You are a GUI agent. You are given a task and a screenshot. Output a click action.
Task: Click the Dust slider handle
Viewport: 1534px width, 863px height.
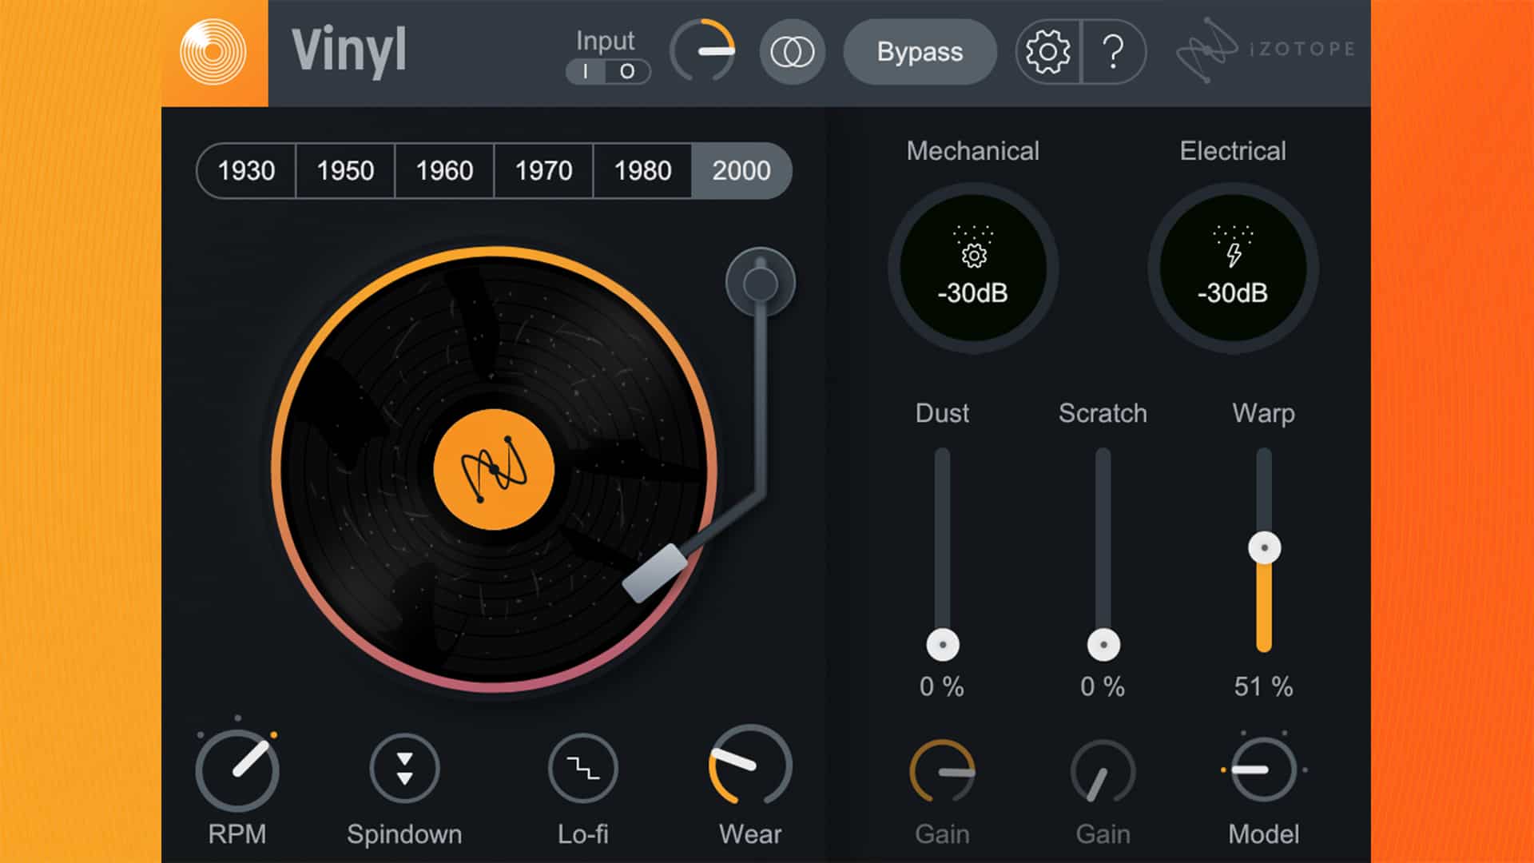click(x=943, y=644)
